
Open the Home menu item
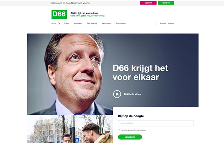tap(54, 23)
